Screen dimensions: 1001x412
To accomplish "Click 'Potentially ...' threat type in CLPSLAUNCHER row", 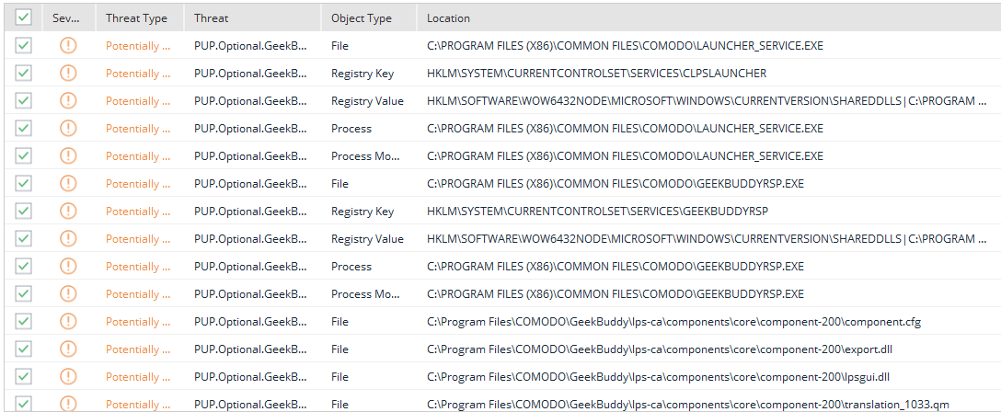I will pos(138,74).
